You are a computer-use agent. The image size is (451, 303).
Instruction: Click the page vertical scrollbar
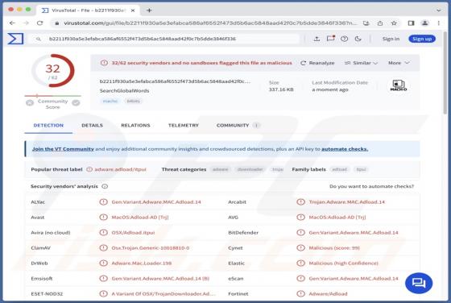coord(445,72)
